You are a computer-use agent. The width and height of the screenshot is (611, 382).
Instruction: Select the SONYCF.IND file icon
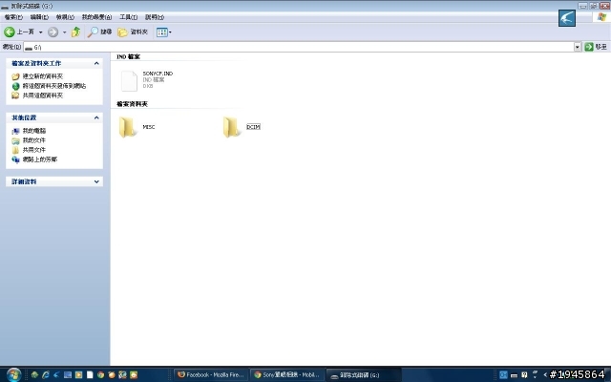coord(129,80)
